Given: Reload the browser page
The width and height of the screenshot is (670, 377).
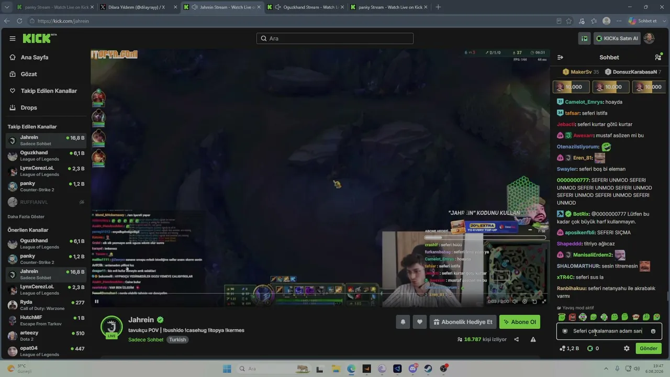Looking at the screenshot, I should 19,21.
